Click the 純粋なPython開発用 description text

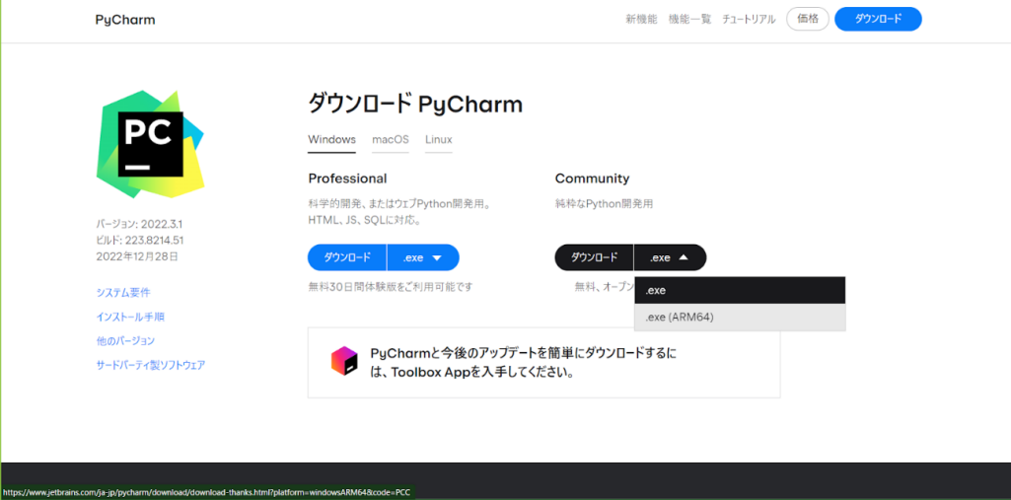pos(605,203)
